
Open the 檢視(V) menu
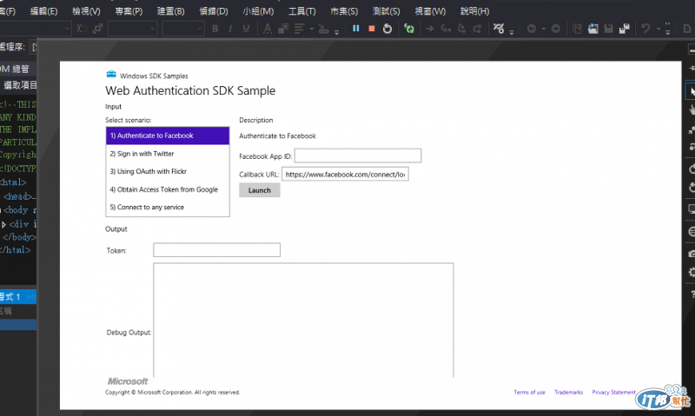(86, 11)
